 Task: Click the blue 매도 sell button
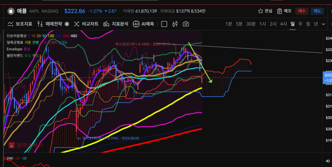point(317,11)
